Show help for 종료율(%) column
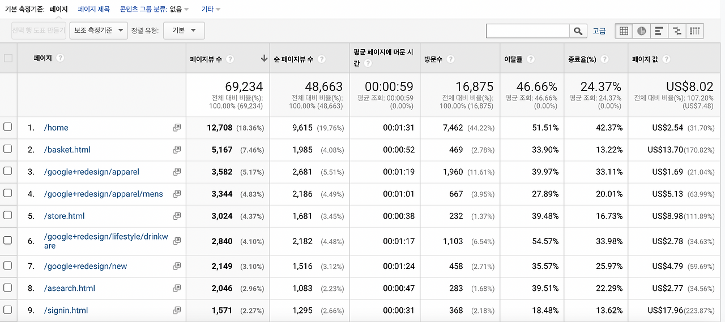The height and width of the screenshot is (322, 725). pos(605,59)
